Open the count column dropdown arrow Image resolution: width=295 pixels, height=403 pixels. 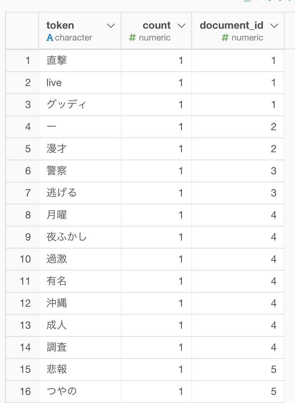(x=182, y=26)
